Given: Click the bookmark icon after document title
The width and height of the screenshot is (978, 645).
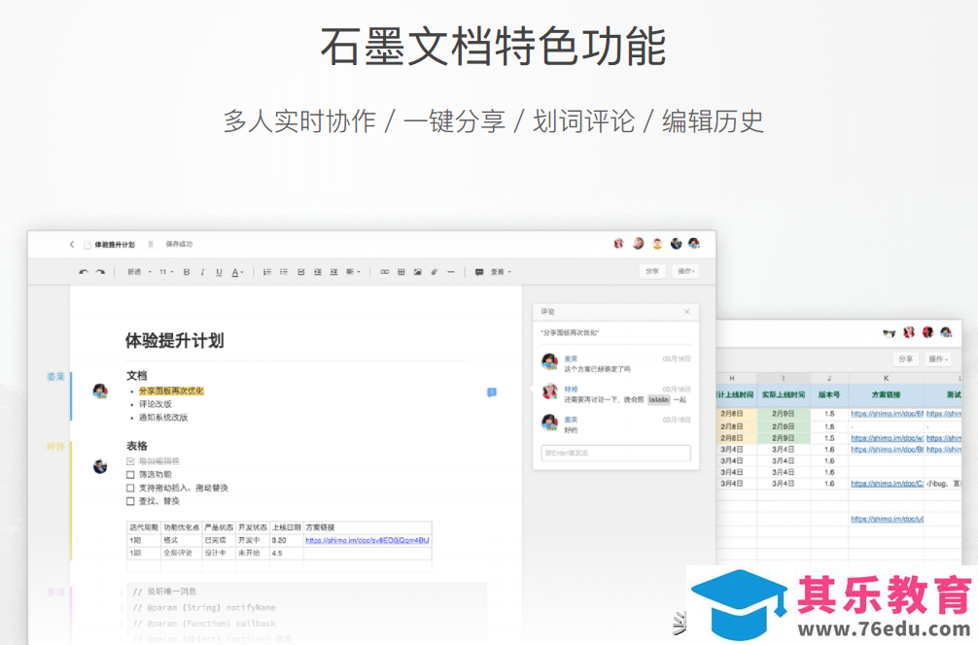Looking at the screenshot, I should pos(151,245).
